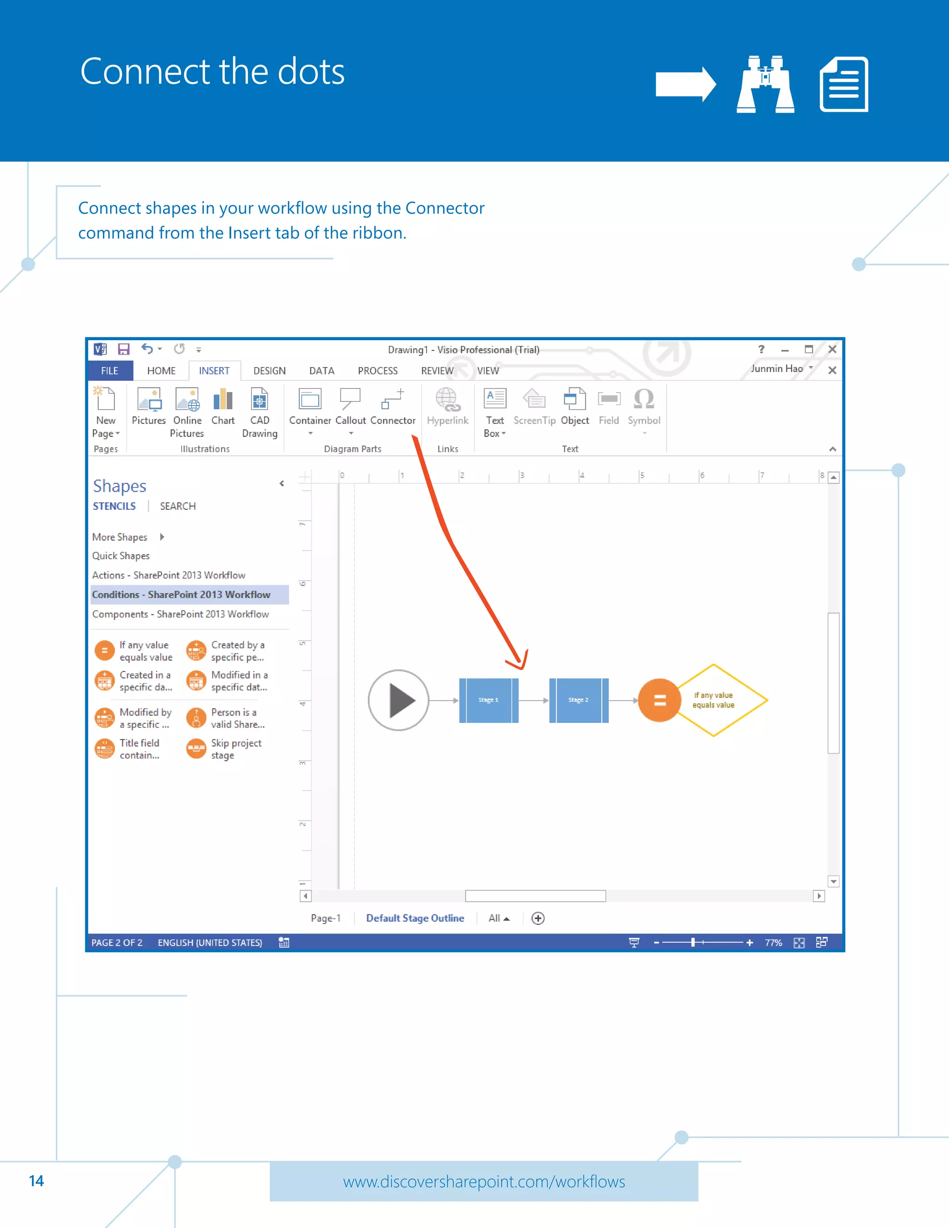Pick the 'Title field contain...' shape

[x=128, y=749]
